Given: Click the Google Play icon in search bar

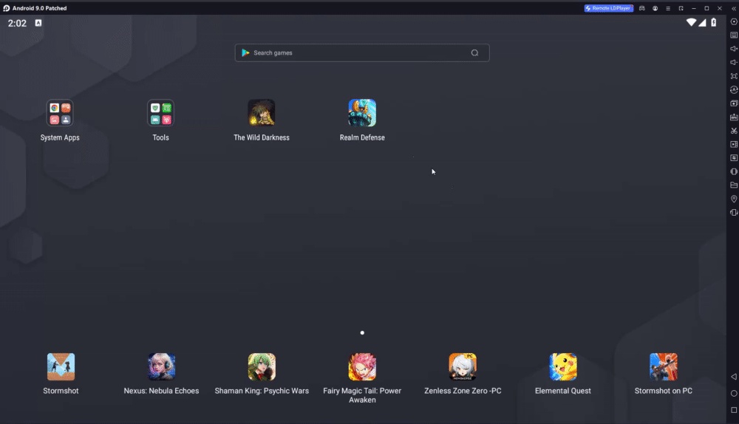Looking at the screenshot, I should (245, 52).
